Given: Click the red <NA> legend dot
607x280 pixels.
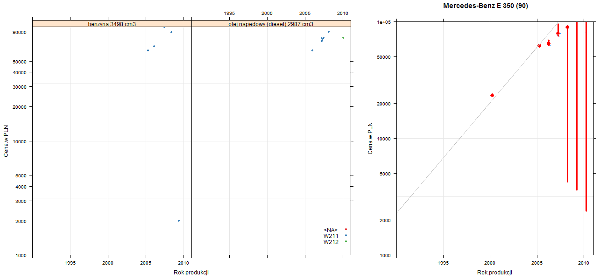Looking at the screenshot, I should [346, 229].
